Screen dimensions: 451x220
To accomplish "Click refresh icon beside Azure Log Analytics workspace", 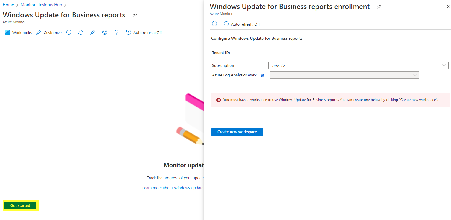I will pyautogui.click(x=263, y=76).
